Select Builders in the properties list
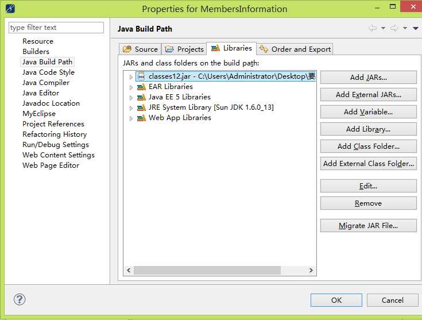422x320 pixels. pos(36,52)
